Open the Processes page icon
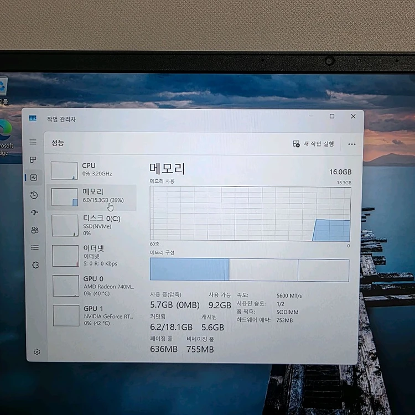 [33, 159]
